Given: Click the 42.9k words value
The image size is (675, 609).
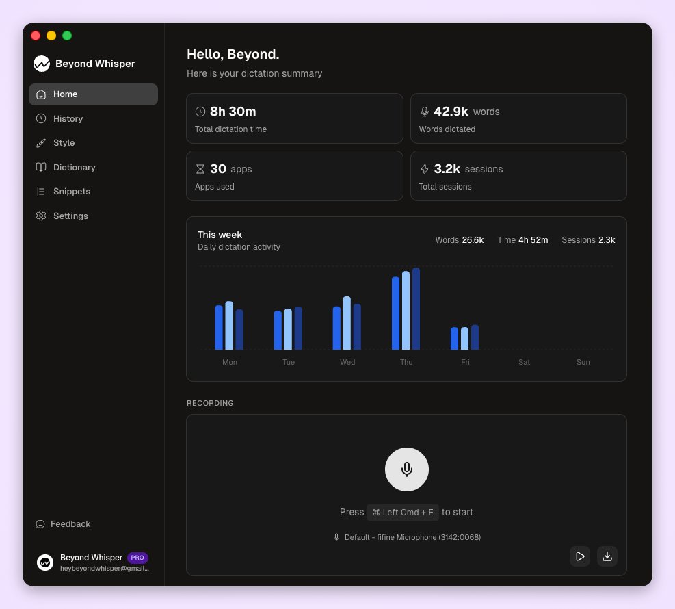Looking at the screenshot, I should coord(451,112).
